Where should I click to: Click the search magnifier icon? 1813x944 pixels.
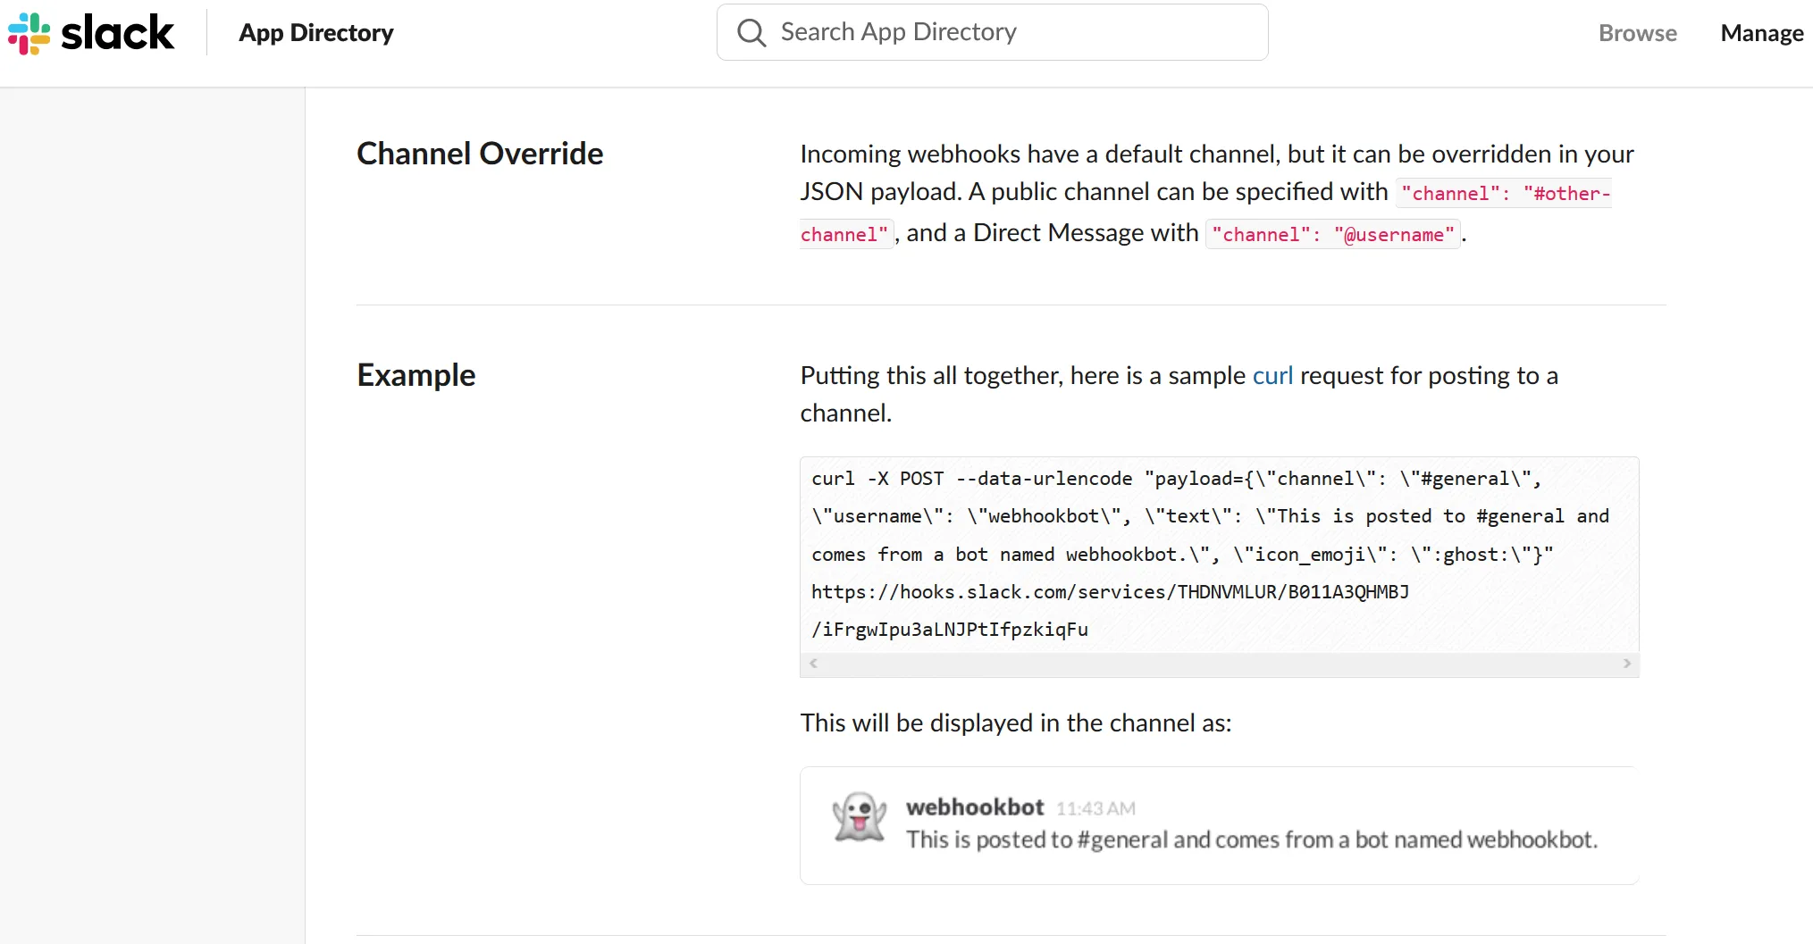751,33
